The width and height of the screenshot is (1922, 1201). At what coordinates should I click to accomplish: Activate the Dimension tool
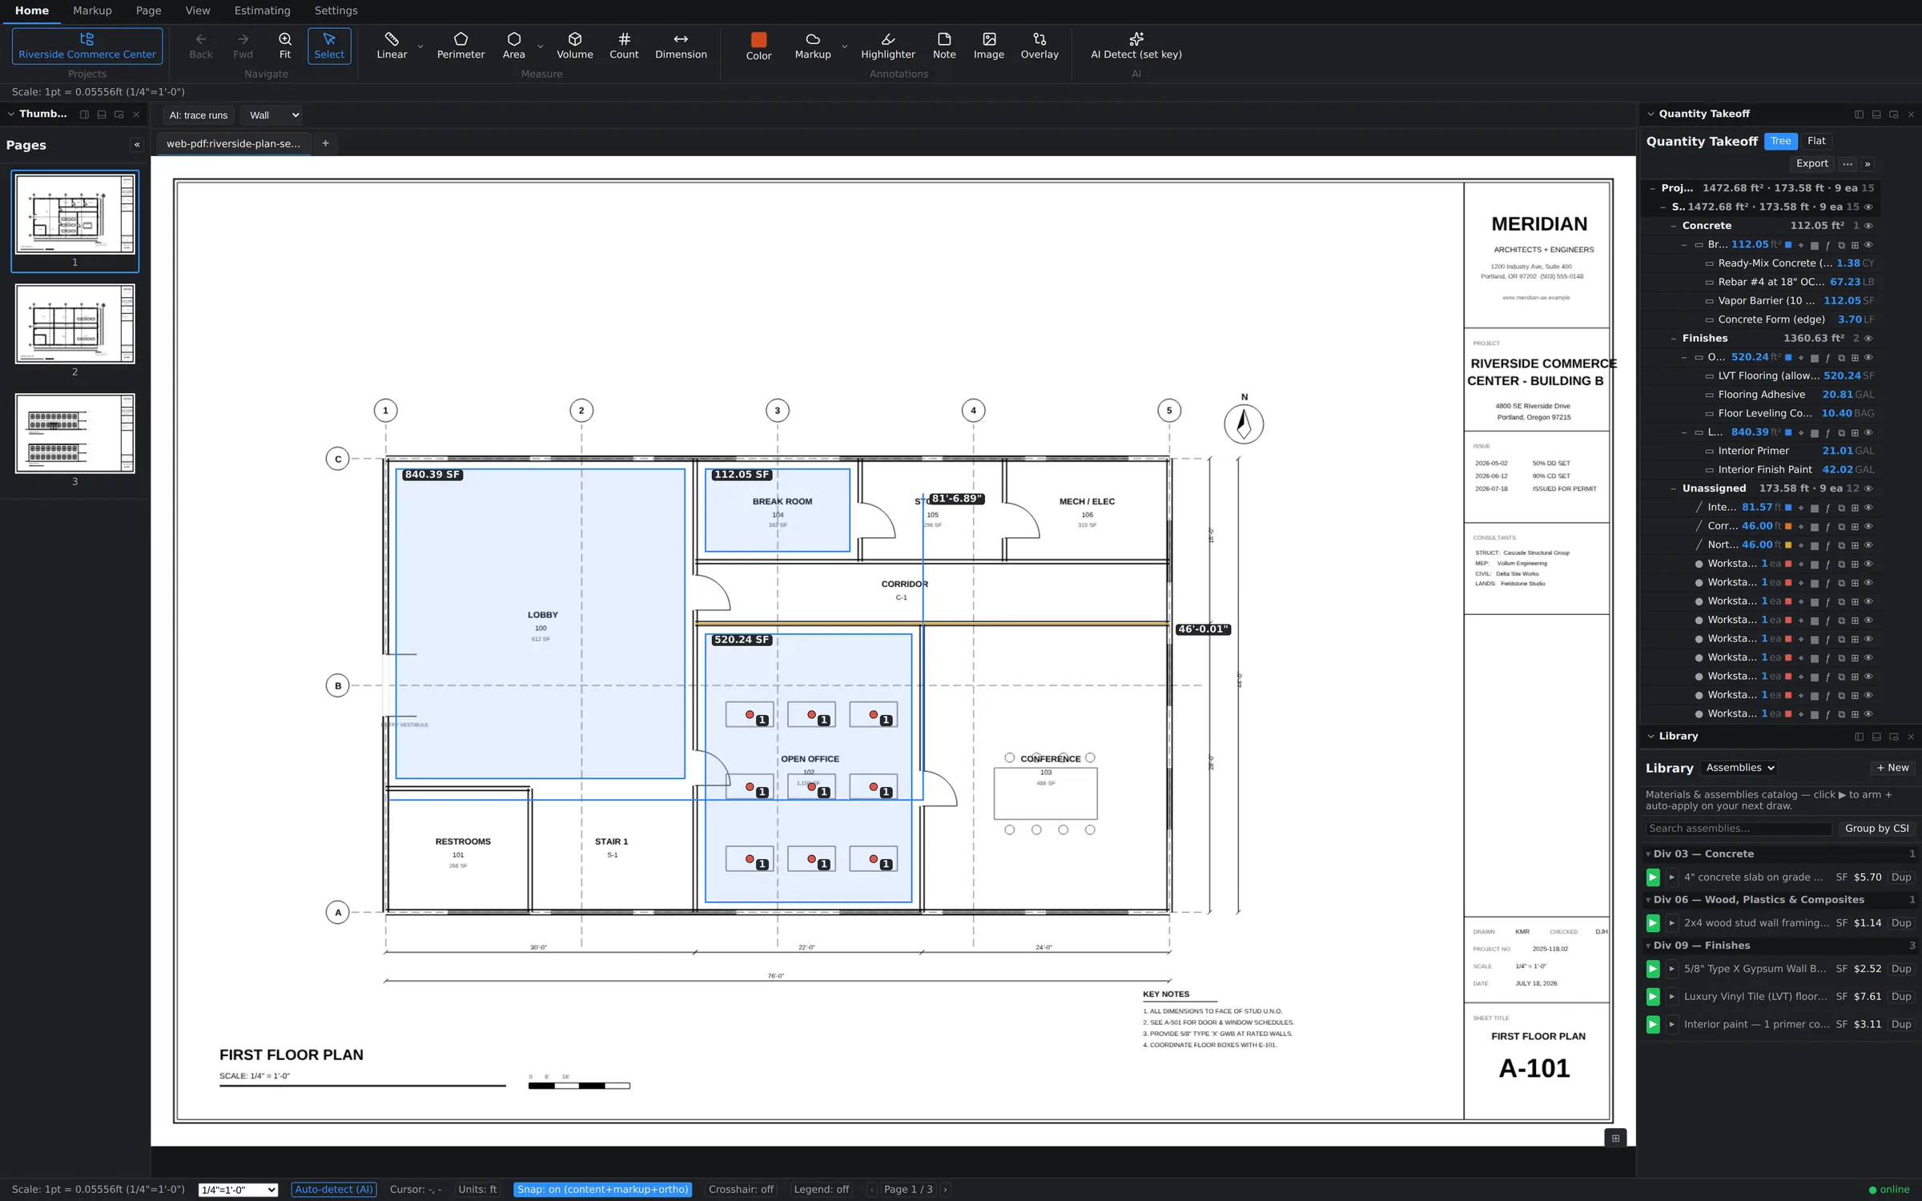tap(681, 46)
